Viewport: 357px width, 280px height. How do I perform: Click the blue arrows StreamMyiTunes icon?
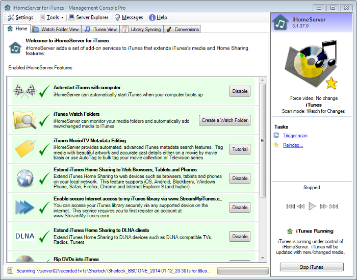pos(24,208)
